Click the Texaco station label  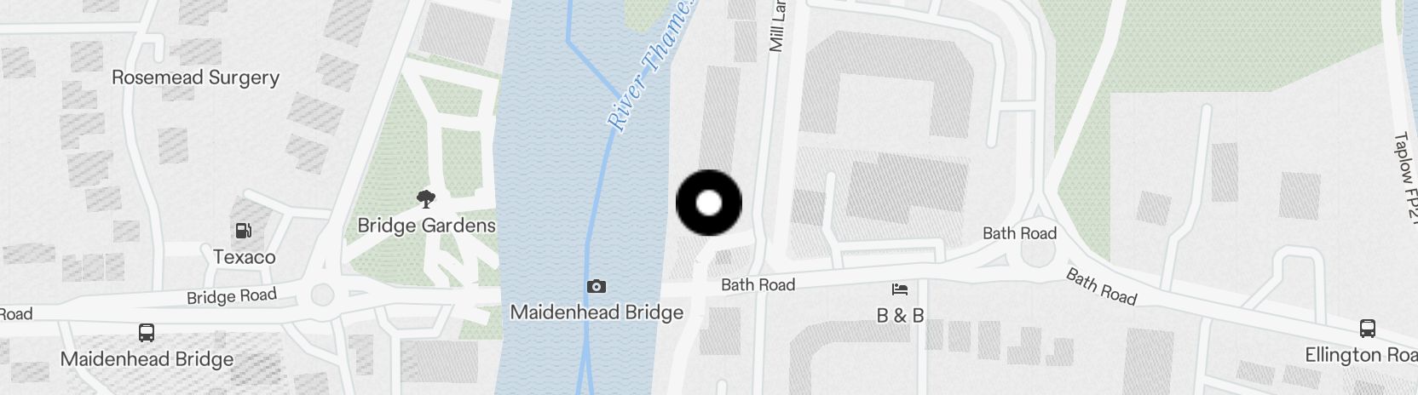point(244,257)
